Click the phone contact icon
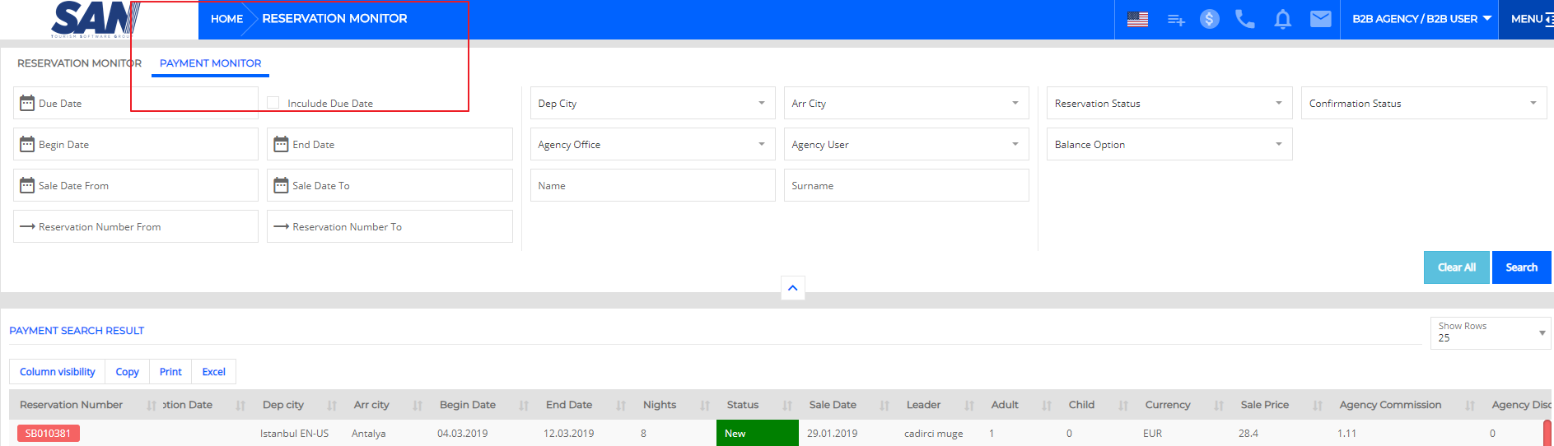The width and height of the screenshot is (1554, 446). [x=1244, y=19]
